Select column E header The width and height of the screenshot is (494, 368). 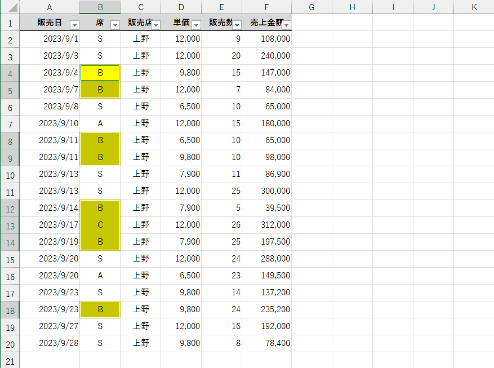pos(222,7)
